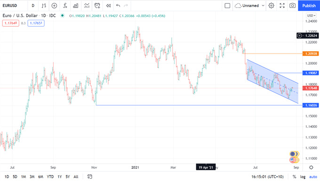The height and width of the screenshot is (181, 320).
Task: Create an alert with the clock icon
Action: pos(97,6)
